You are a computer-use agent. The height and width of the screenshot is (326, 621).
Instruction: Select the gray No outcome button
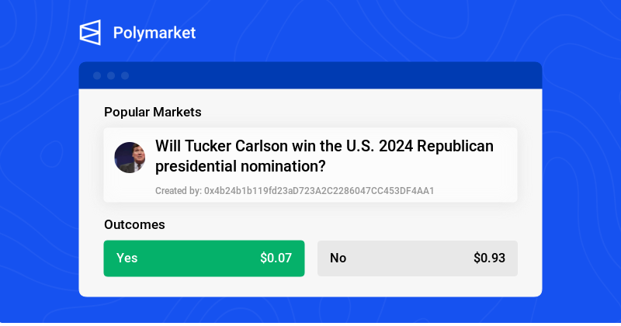click(417, 258)
